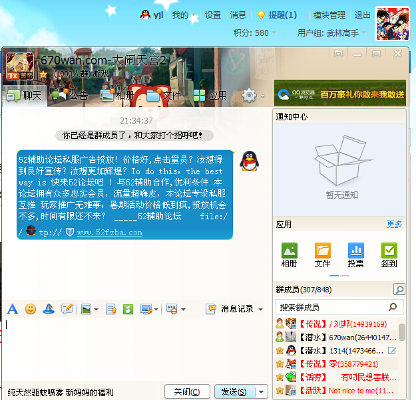
Task: Click the sender's penguin avatar
Action: [250, 161]
